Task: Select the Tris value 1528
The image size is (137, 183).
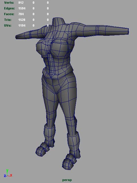Action: coord(22,20)
